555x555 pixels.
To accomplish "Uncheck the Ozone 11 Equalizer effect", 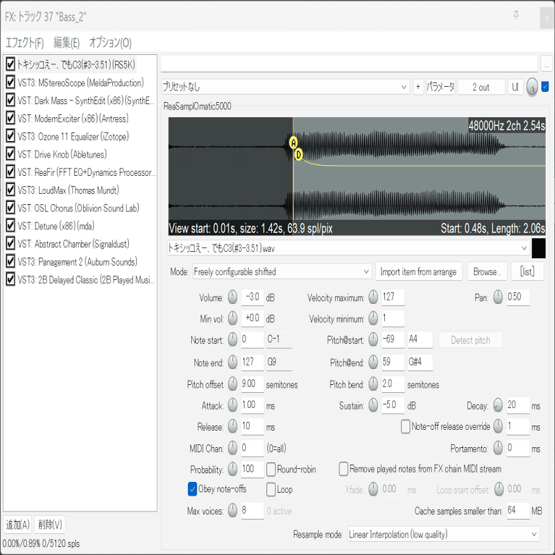I will click(x=10, y=136).
